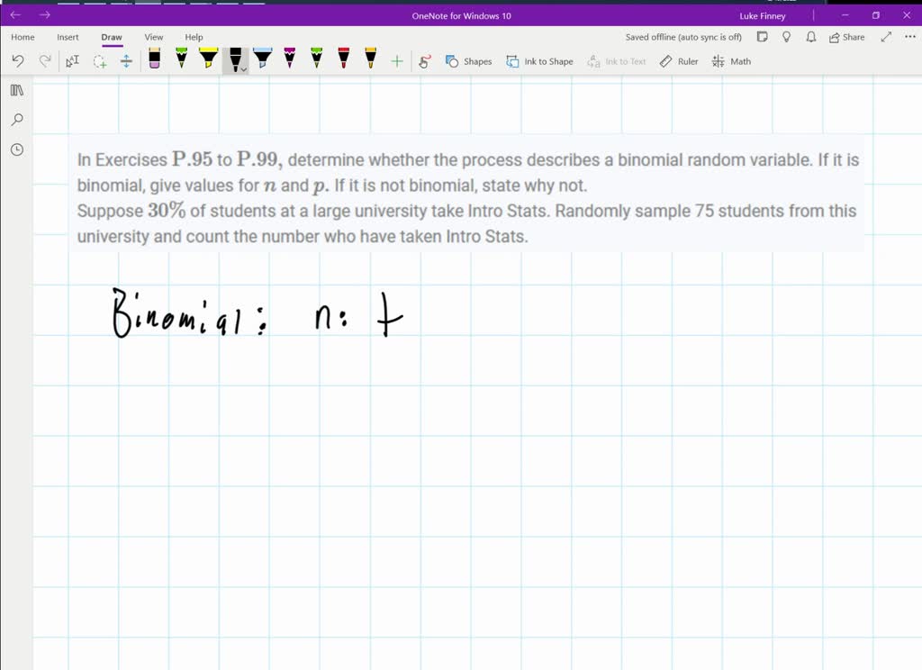Open the View tab

pos(154,37)
